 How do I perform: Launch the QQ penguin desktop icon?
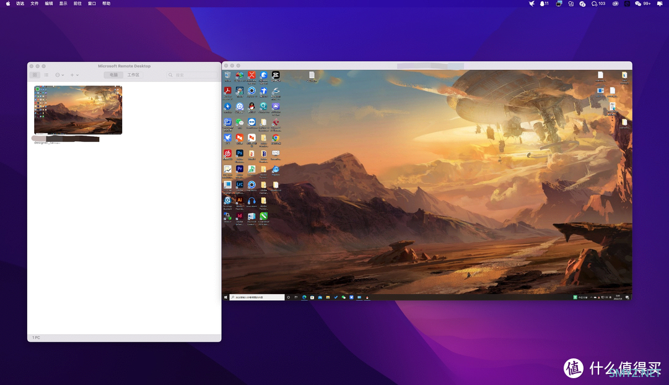click(251, 106)
